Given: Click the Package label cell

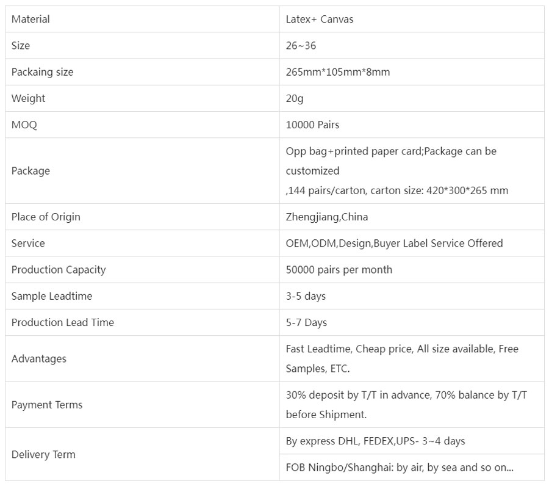Looking at the screenshot, I should [x=142, y=170].
